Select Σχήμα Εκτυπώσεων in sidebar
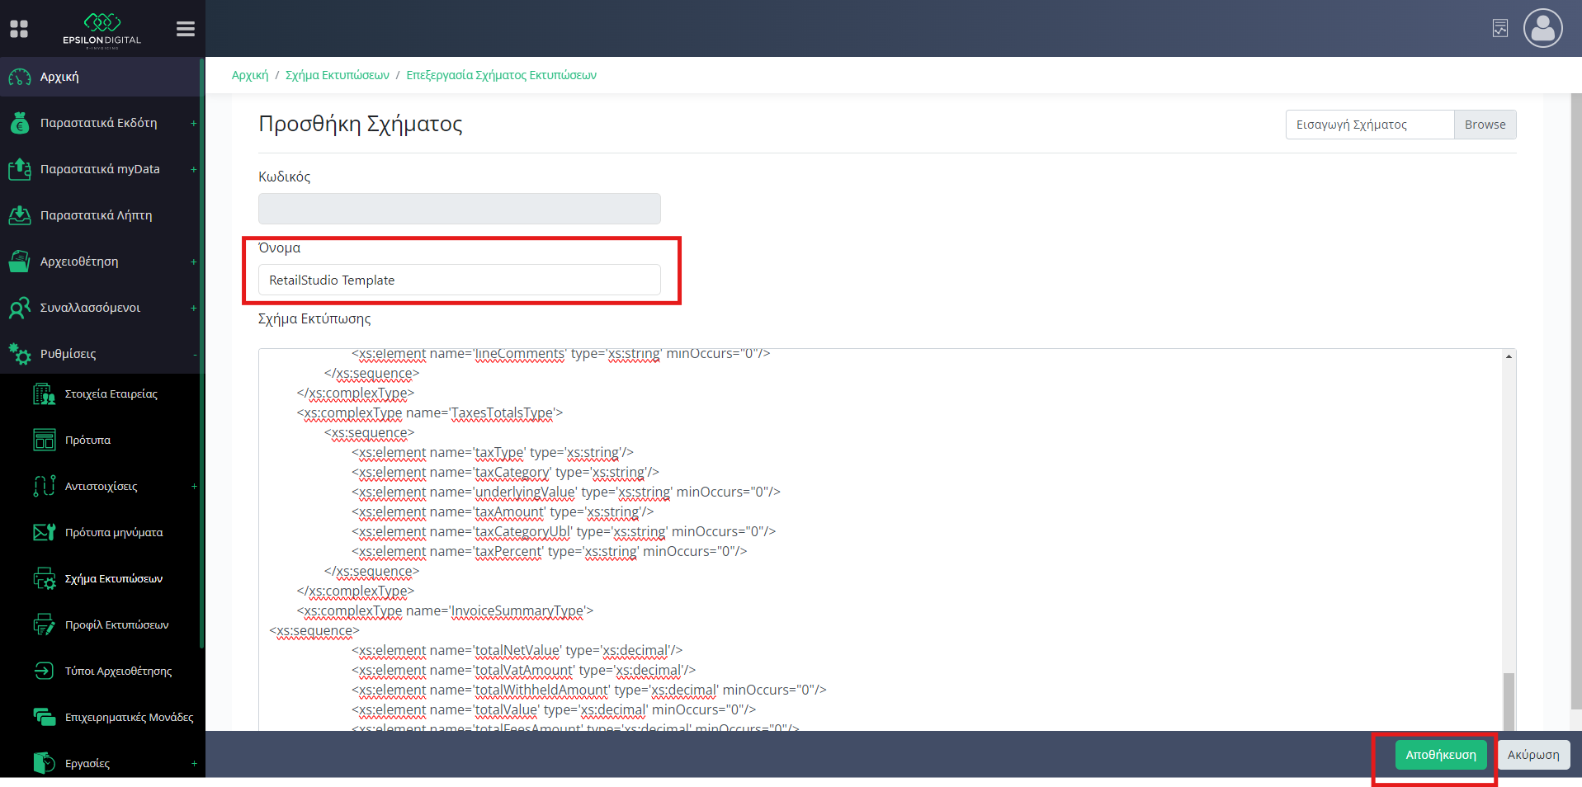This screenshot has width=1582, height=787. (x=114, y=579)
